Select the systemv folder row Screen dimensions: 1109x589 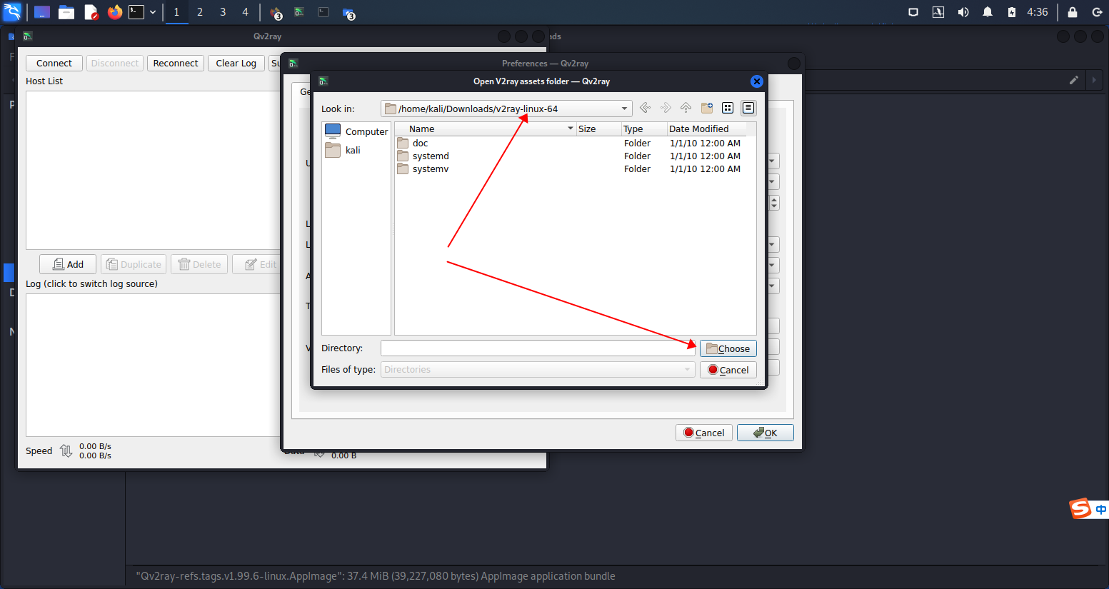click(571, 168)
